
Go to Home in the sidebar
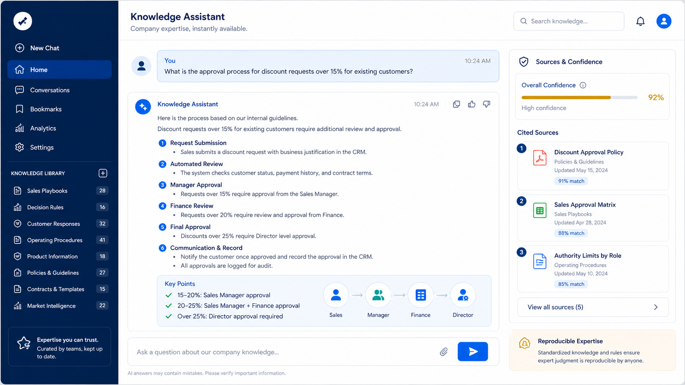59,70
